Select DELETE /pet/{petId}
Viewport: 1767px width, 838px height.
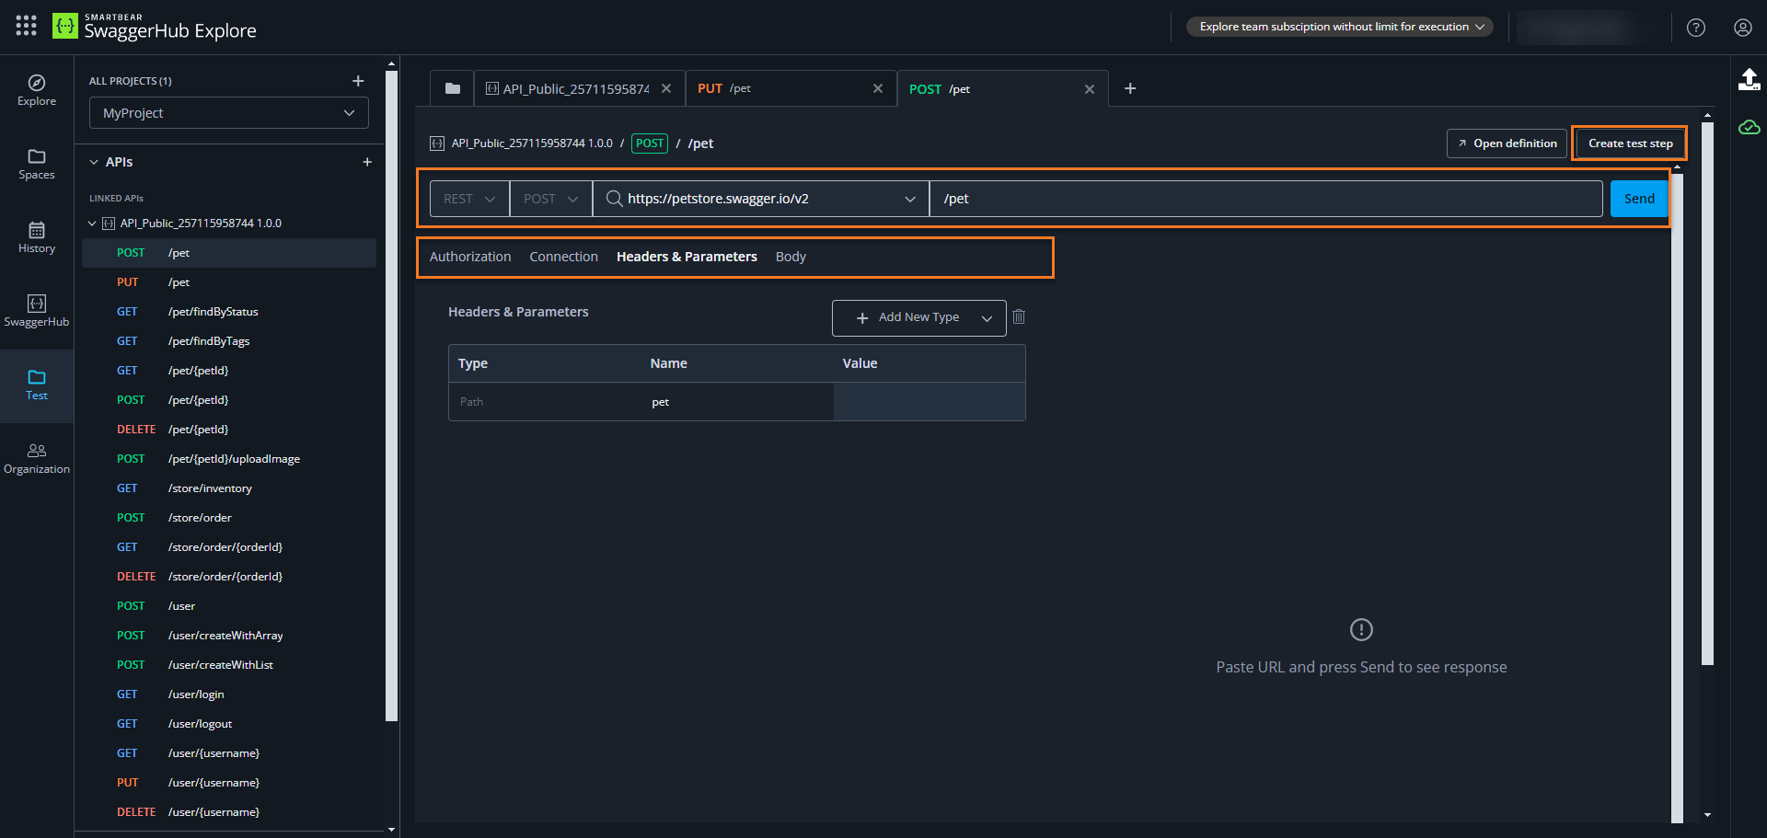click(229, 430)
